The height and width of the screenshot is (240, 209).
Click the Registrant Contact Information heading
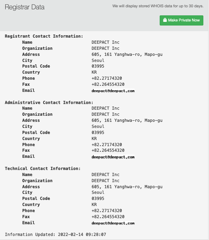[44, 36]
